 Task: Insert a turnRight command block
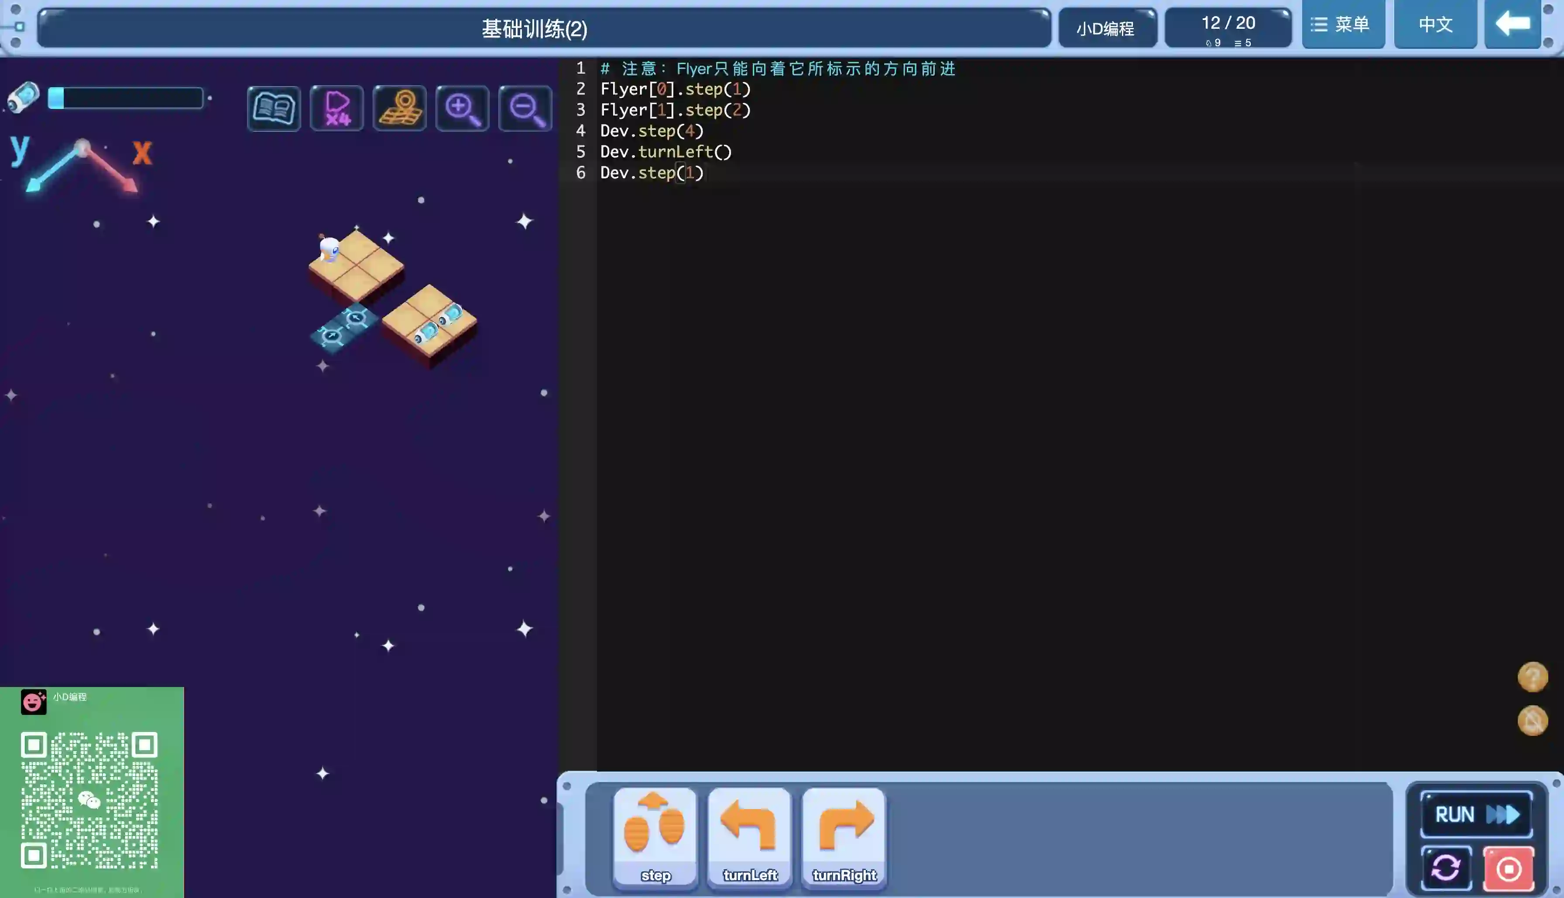point(844,837)
